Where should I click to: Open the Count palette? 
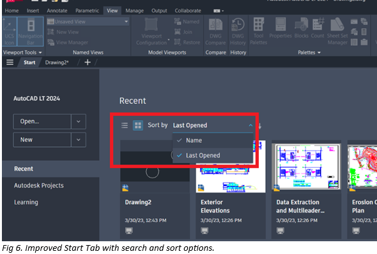click(318, 28)
